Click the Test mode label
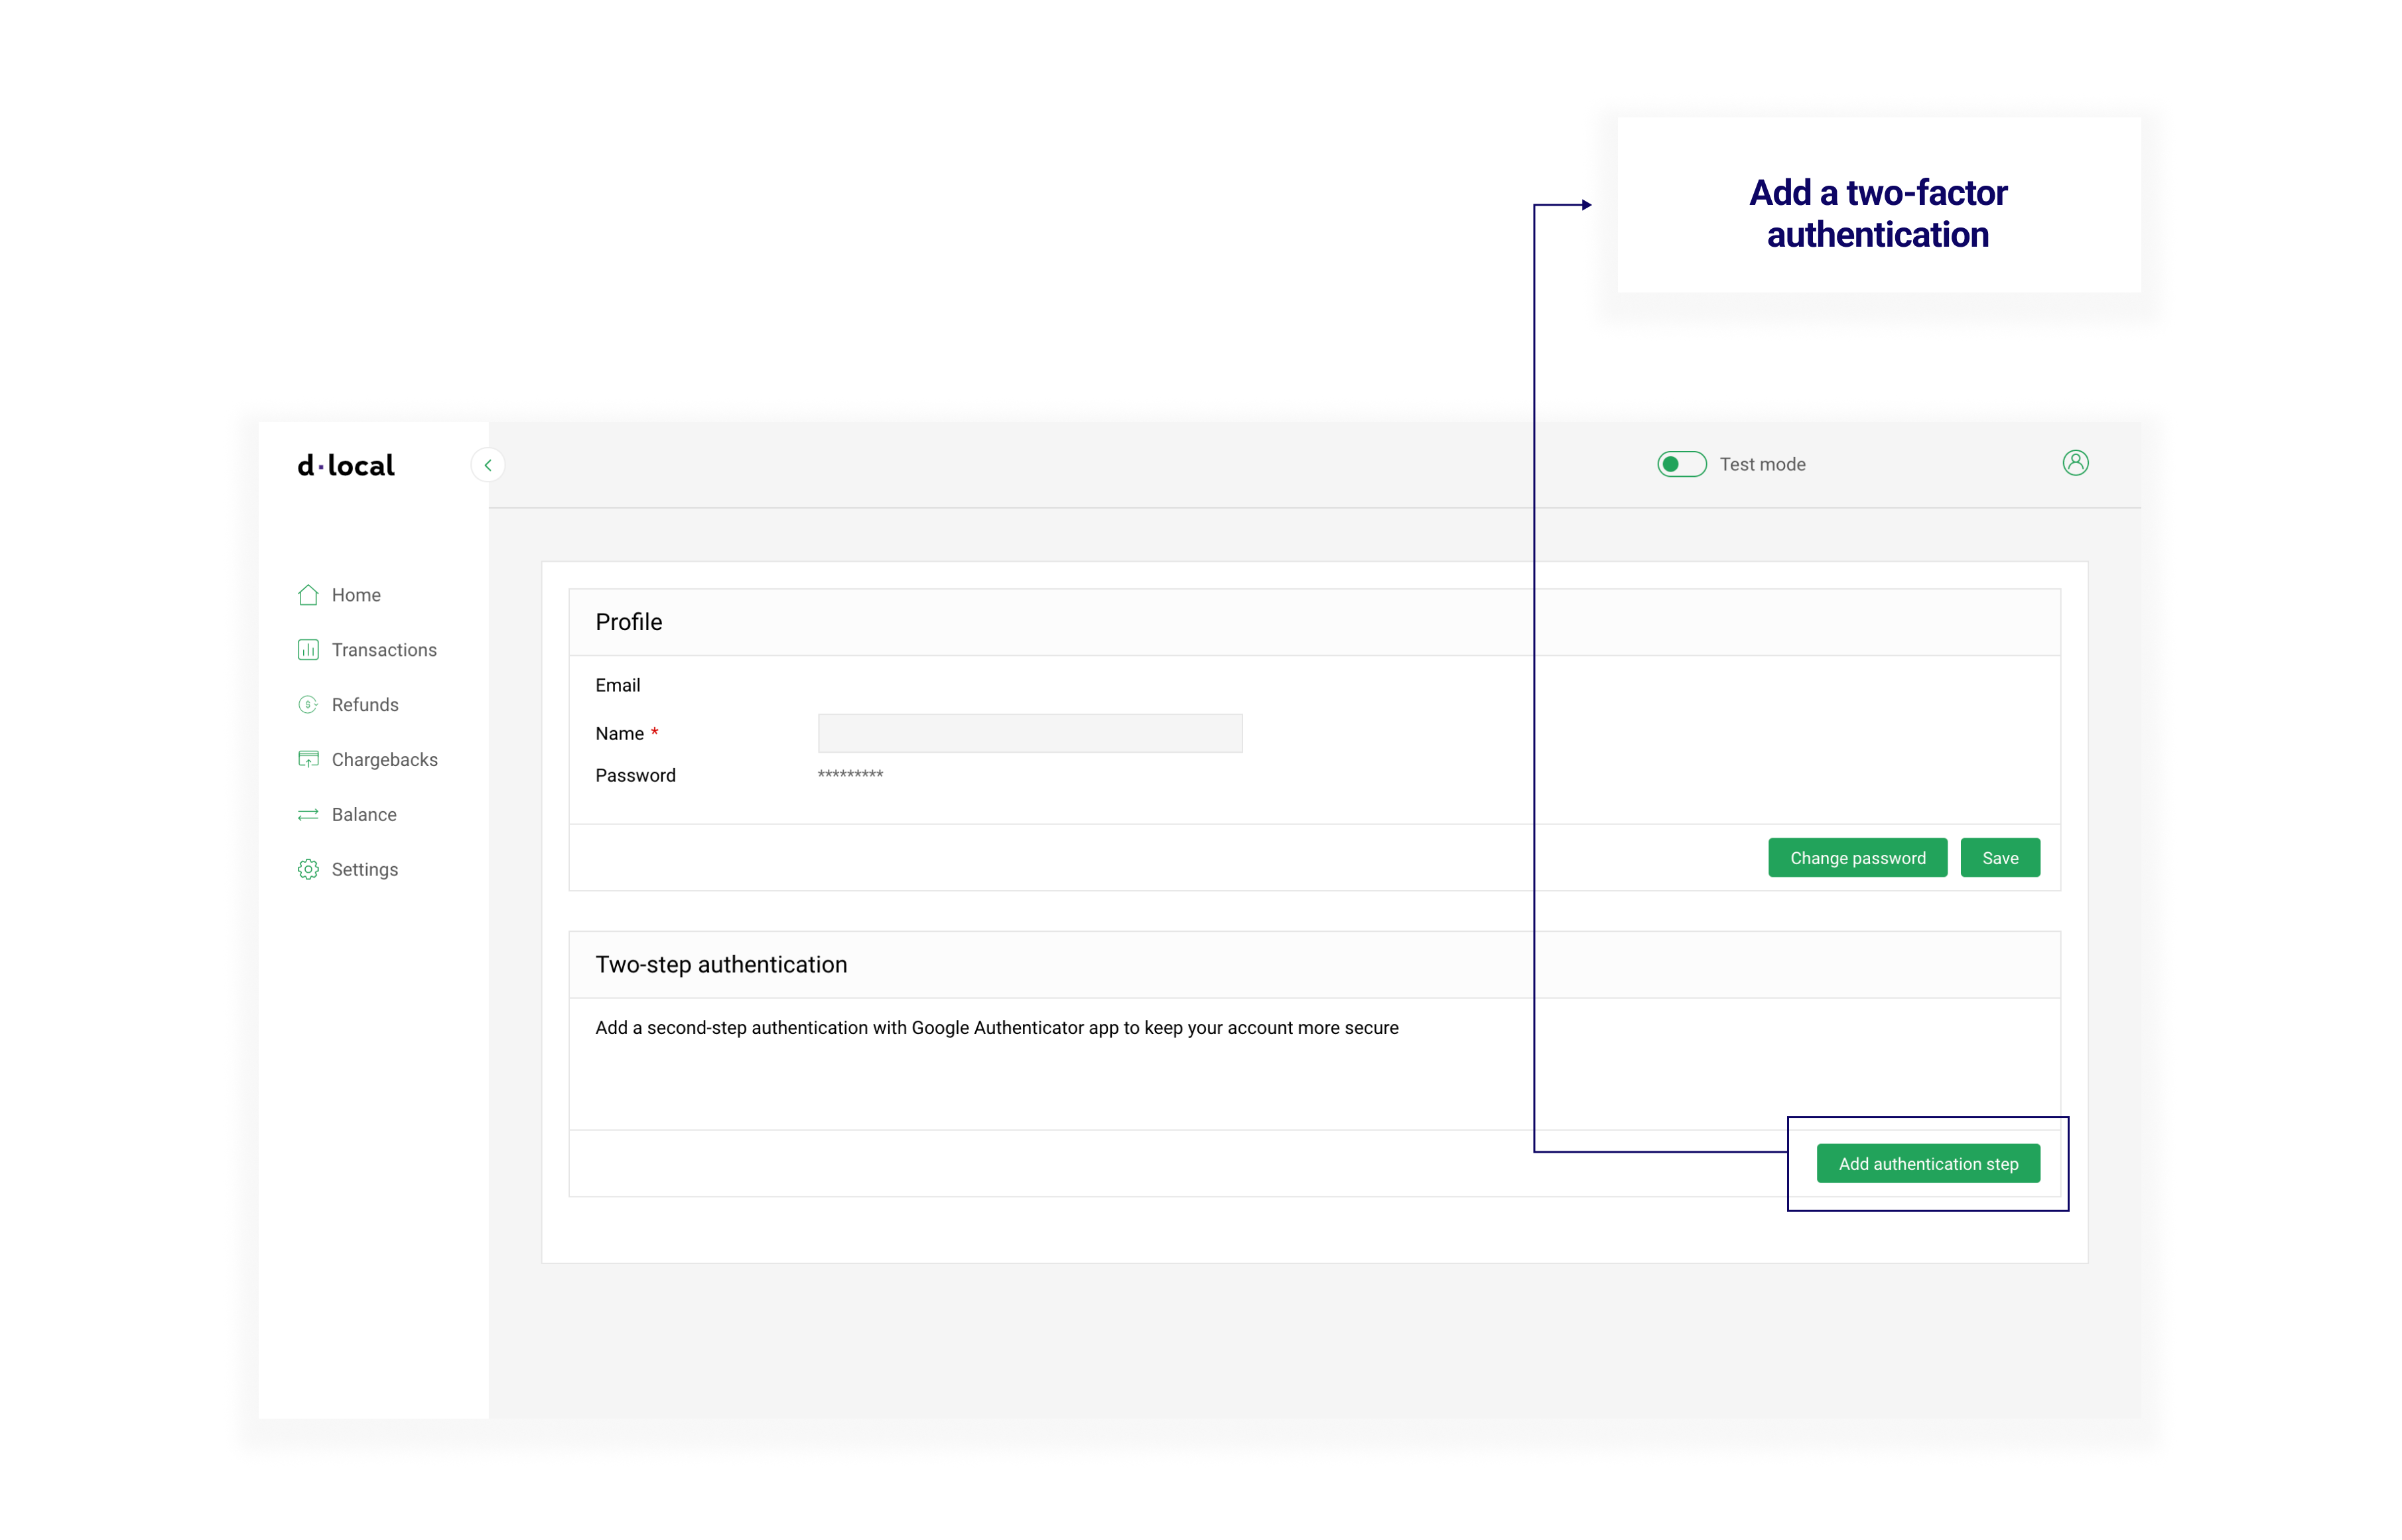The width and height of the screenshot is (2402, 1540). pyautogui.click(x=1762, y=464)
